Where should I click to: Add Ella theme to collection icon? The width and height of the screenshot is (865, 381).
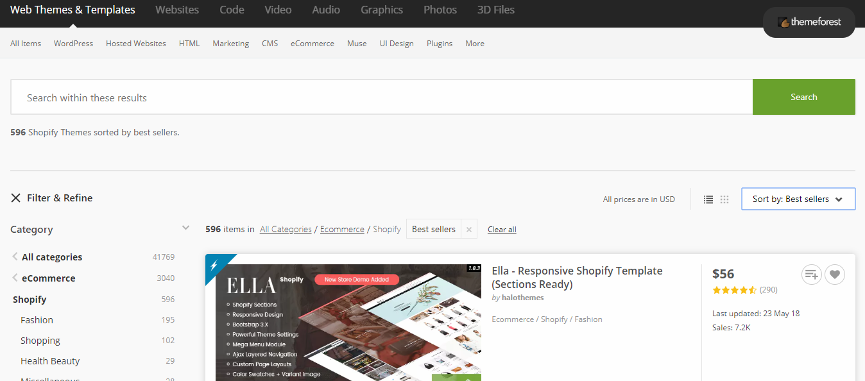pyautogui.click(x=812, y=275)
